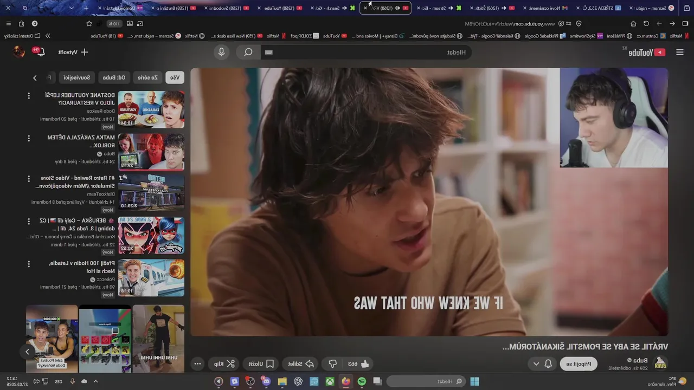This screenshot has width=694, height=390.
Task: Select the Ze série filter chip
Action: point(147,77)
